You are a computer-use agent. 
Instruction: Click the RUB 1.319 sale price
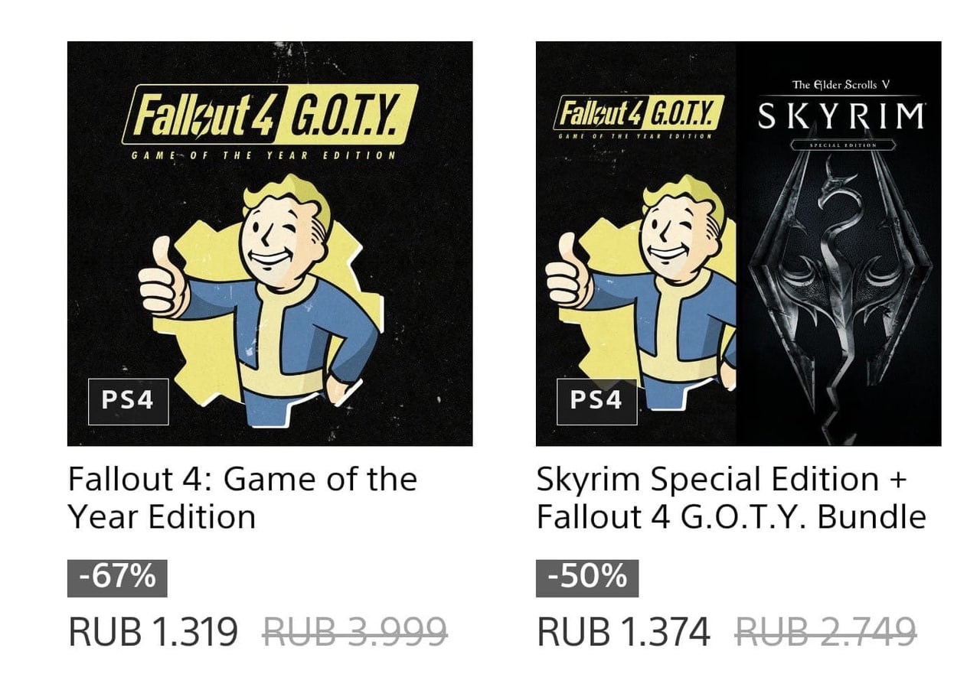tap(153, 632)
